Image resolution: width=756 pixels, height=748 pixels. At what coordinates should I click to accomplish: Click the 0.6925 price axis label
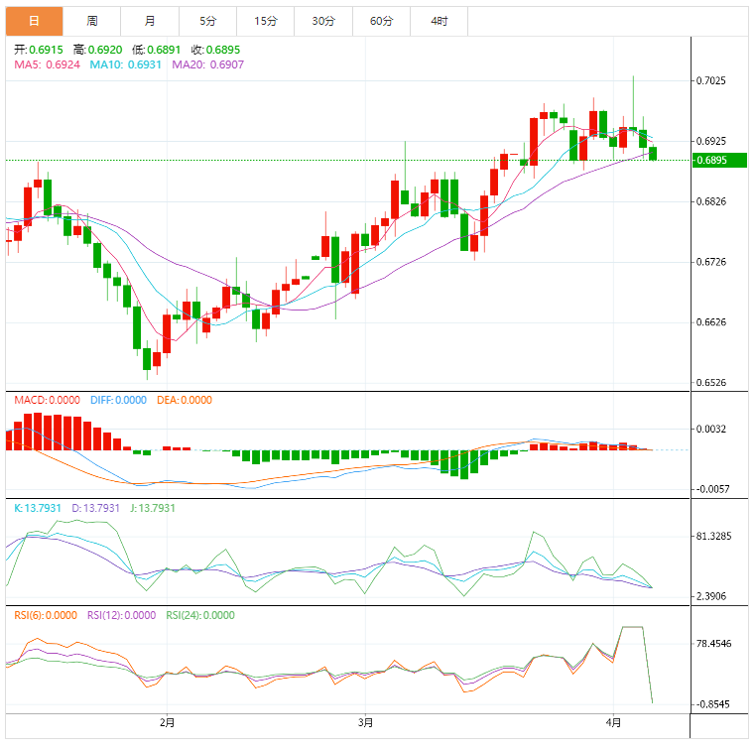click(x=711, y=141)
